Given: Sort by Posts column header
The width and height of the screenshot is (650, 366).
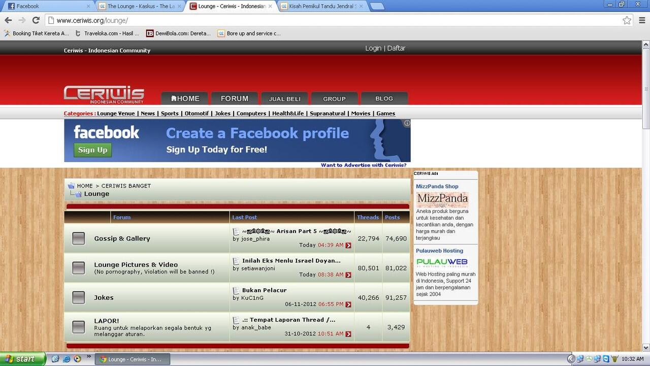Looking at the screenshot, I should tap(392, 217).
